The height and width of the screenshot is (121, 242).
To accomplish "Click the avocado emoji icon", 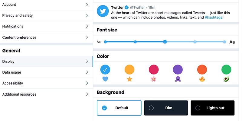I will coord(226,79).
